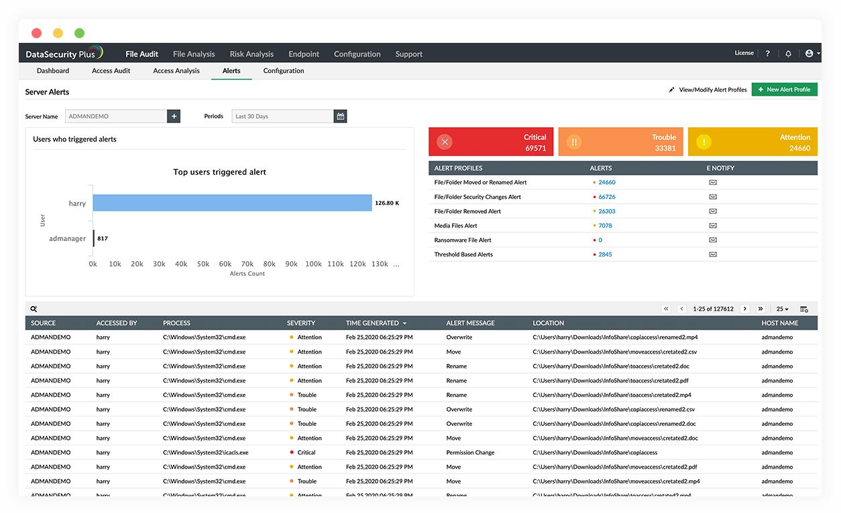Click the red Critical 69571 tile
The width and height of the screenshot is (841, 513).
pos(492,142)
